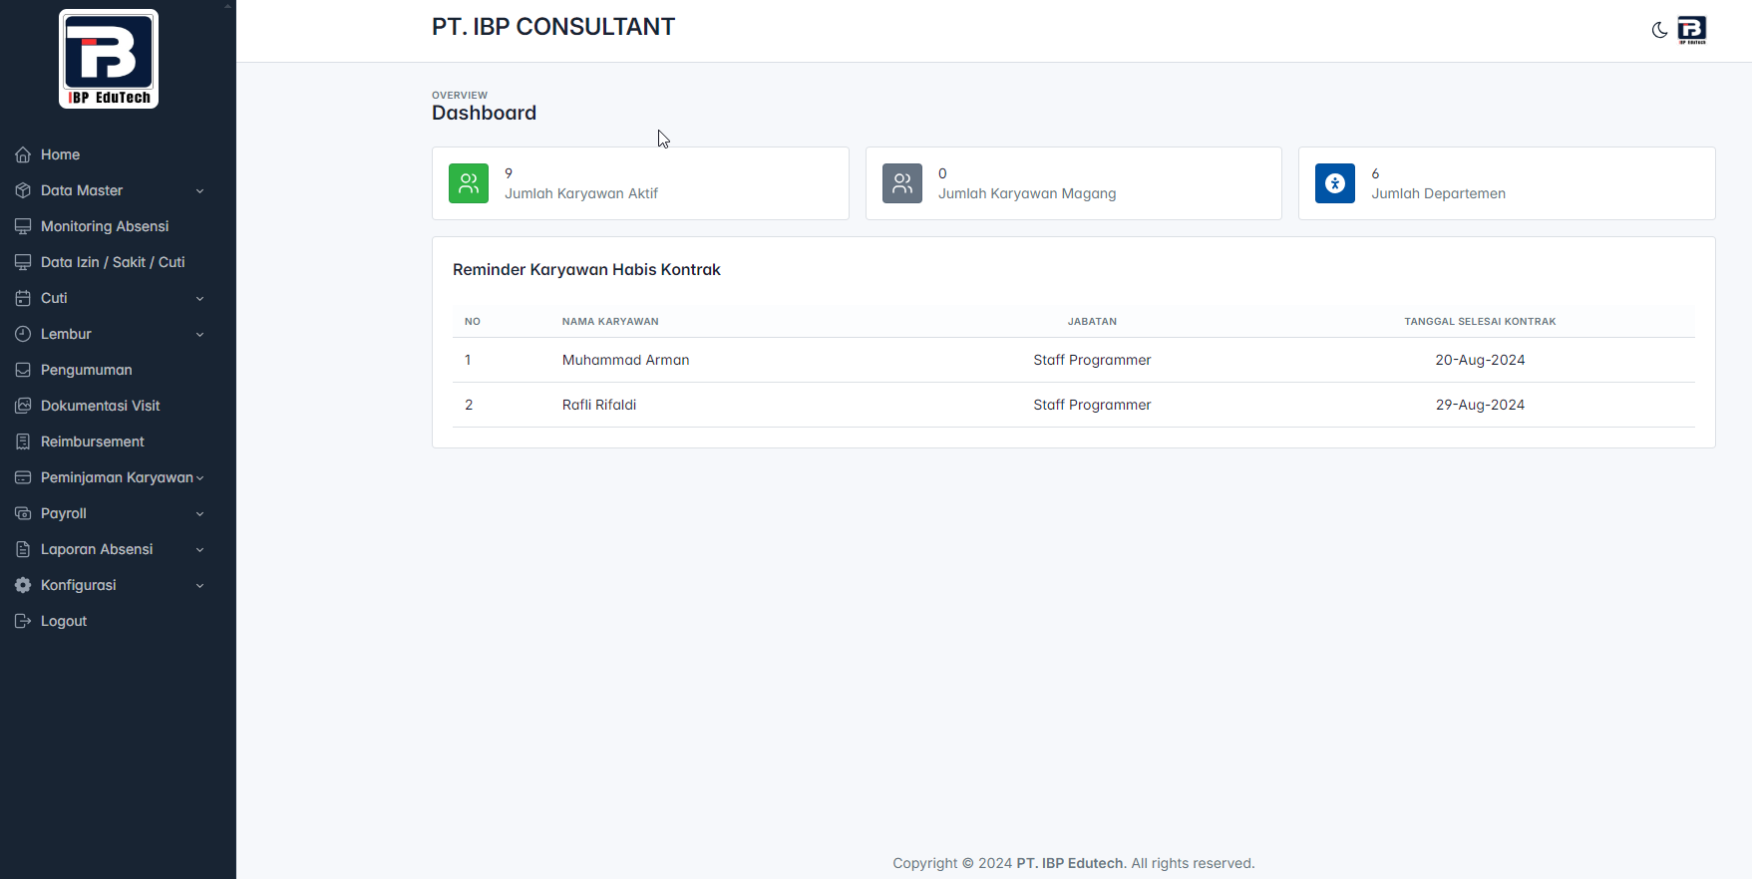
Task: Click the NAMA KARYAWAN column header
Action: click(x=610, y=322)
